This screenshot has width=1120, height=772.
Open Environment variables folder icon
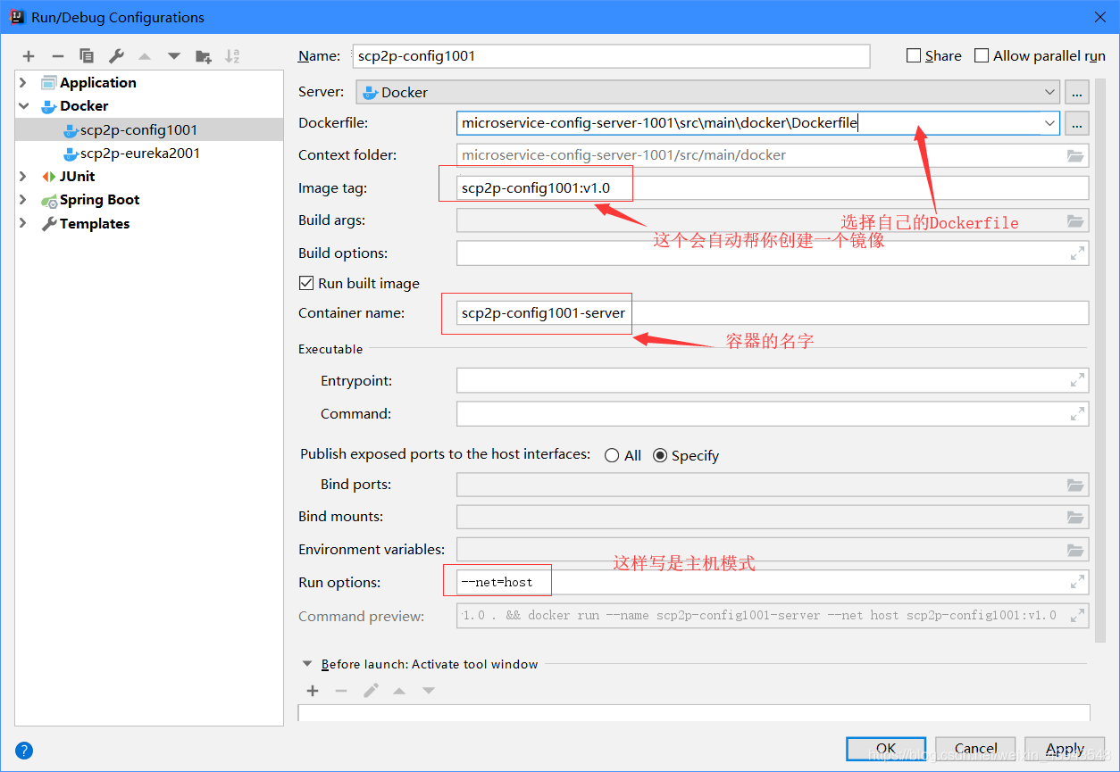tap(1075, 550)
